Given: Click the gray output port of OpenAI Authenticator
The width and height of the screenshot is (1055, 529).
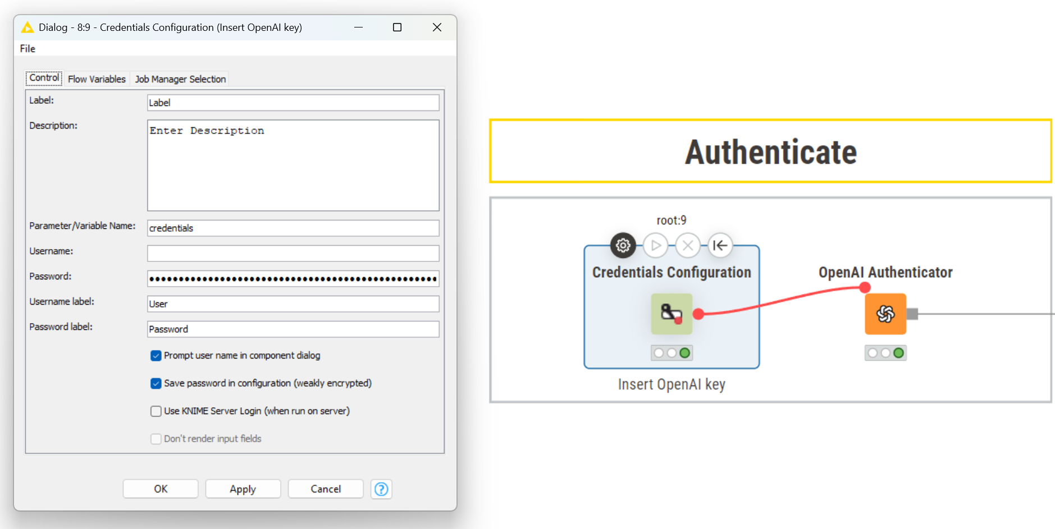Looking at the screenshot, I should pos(912,314).
